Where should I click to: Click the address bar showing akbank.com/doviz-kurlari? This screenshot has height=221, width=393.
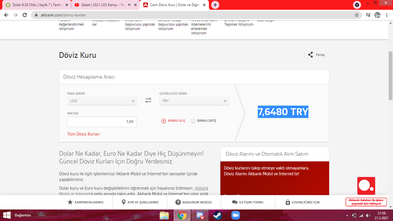pyautogui.click(x=195, y=15)
